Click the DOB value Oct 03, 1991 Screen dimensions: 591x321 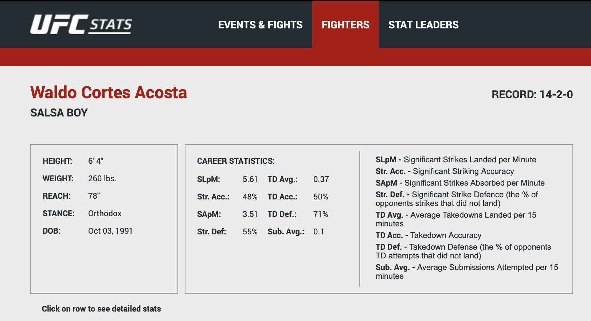(110, 231)
